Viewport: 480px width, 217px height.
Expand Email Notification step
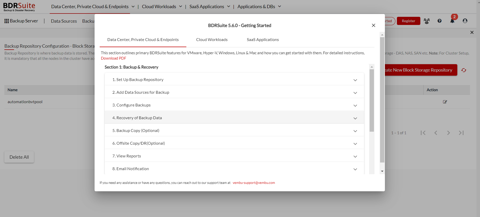(x=234, y=169)
